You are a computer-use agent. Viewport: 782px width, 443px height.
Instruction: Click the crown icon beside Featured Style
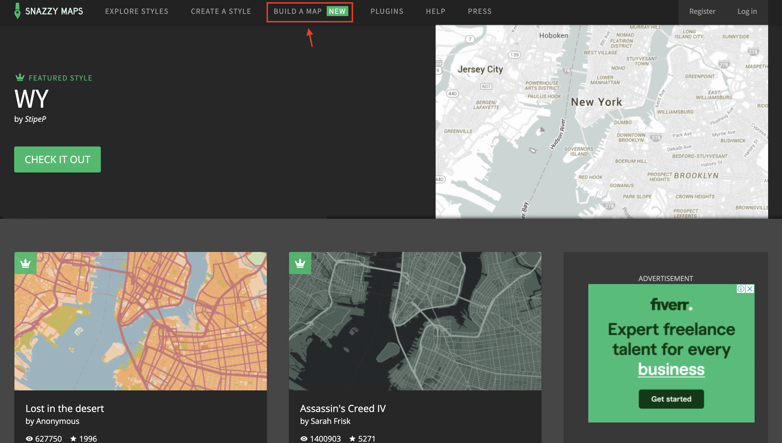[x=20, y=77]
